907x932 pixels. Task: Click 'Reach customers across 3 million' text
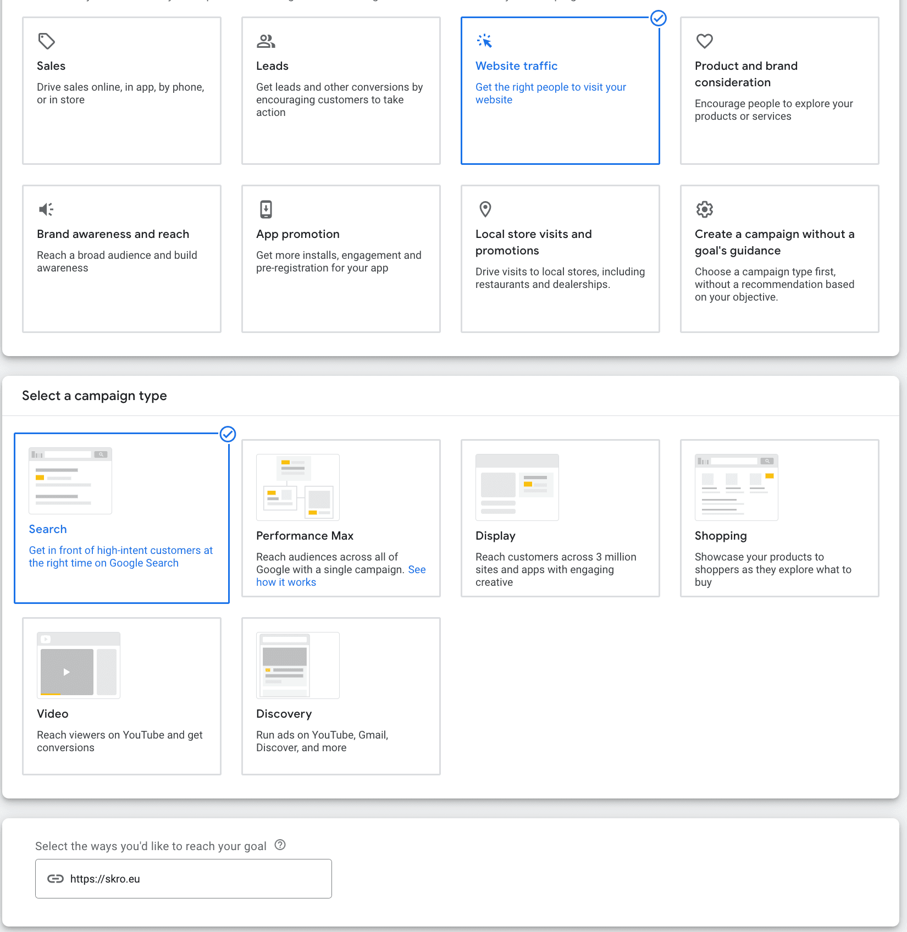click(x=556, y=569)
